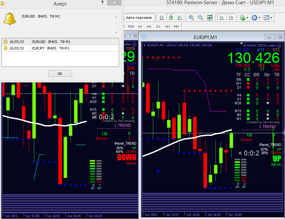This screenshot has width=285, height=219.
Task: Expand the add indicators dropdown arrow
Action: click(247, 18)
